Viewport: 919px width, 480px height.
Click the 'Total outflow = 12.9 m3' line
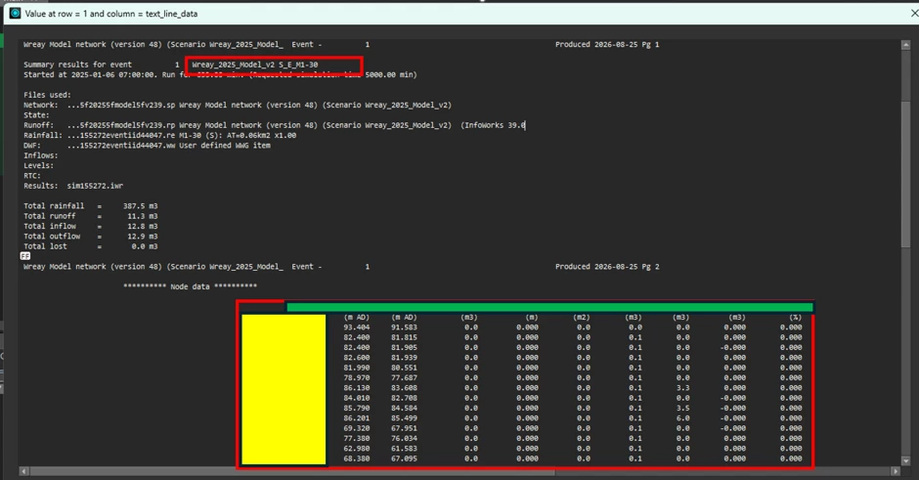click(x=90, y=237)
